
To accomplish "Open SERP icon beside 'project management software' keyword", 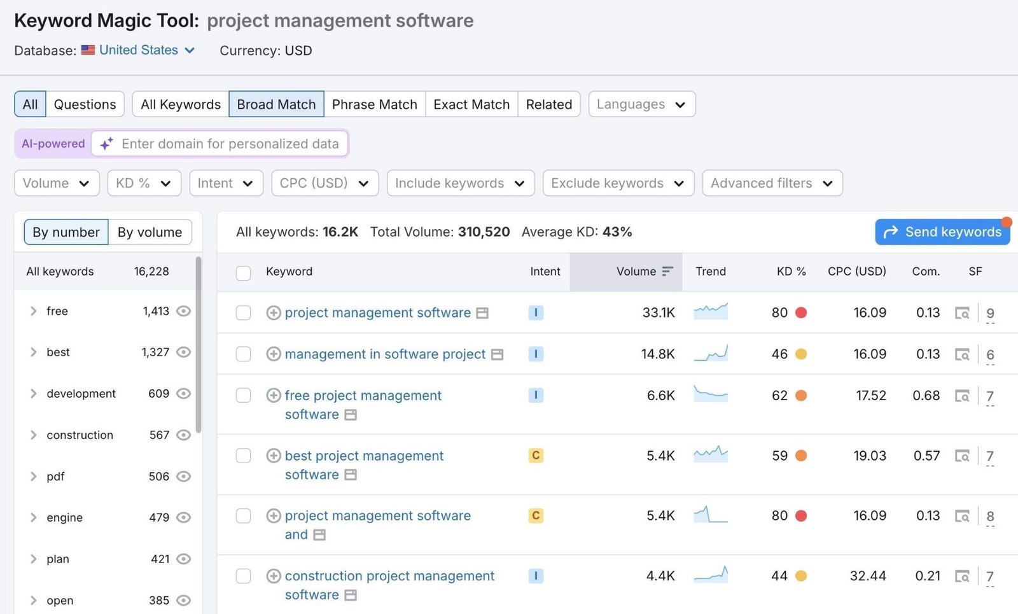I will click(x=483, y=313).
